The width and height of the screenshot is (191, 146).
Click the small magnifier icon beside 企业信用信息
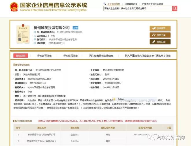(105, 4)
